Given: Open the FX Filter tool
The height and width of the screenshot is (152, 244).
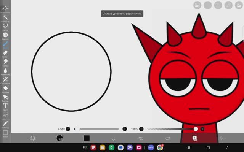Looking at the screenshot, I should [5, 35].
